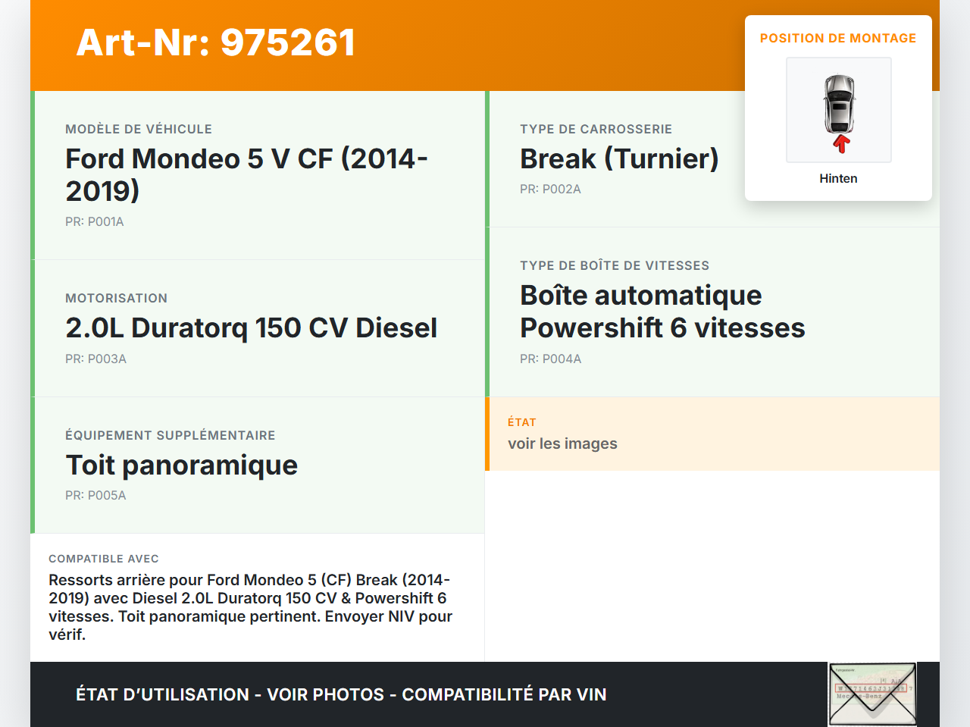
Task: Click 'voir les images' under État
Action: [x=562, y=444]
